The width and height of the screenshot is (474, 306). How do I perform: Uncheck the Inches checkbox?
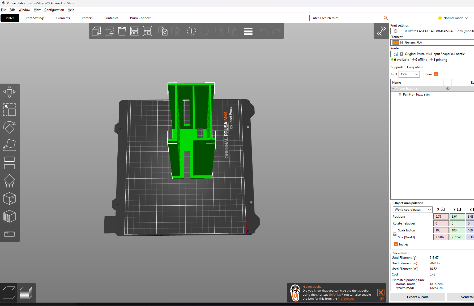coord(396,244)
